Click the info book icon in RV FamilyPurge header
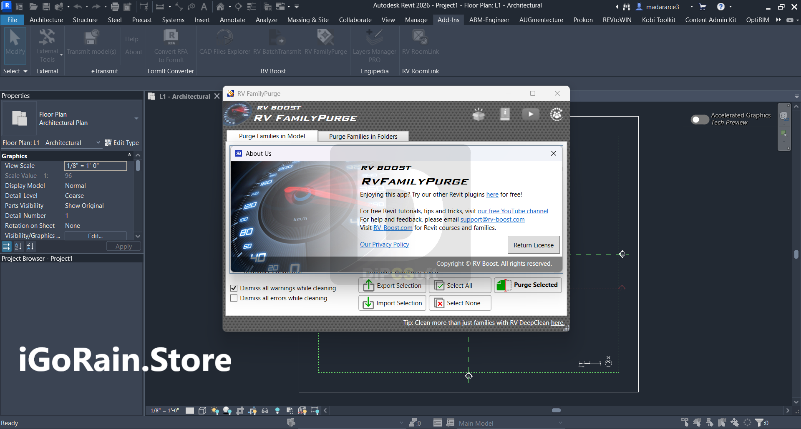The image size is (801, 429). (505, 114)
